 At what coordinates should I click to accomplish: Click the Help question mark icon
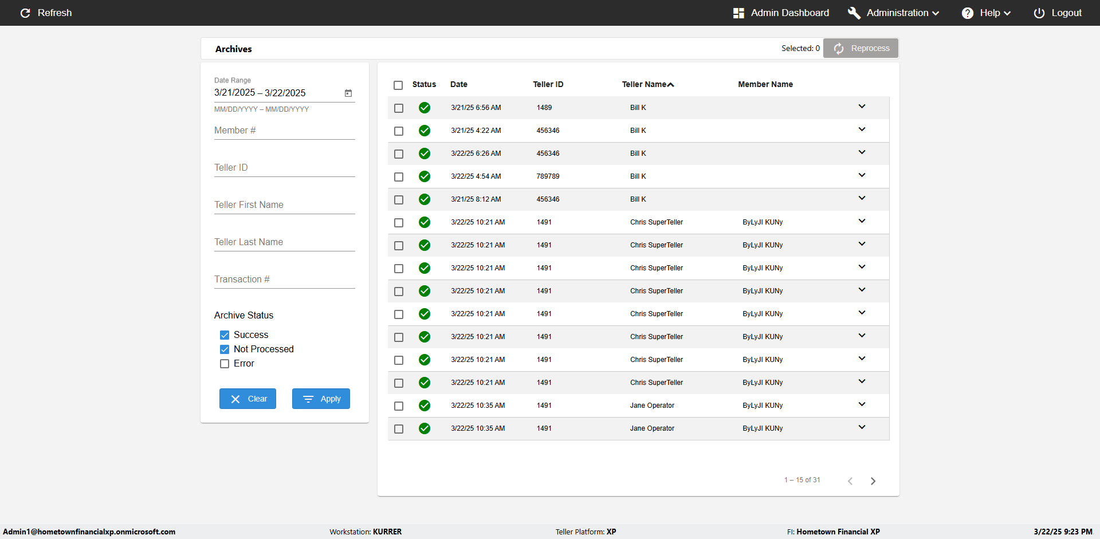pyautogui.click(x=967, y=13)
